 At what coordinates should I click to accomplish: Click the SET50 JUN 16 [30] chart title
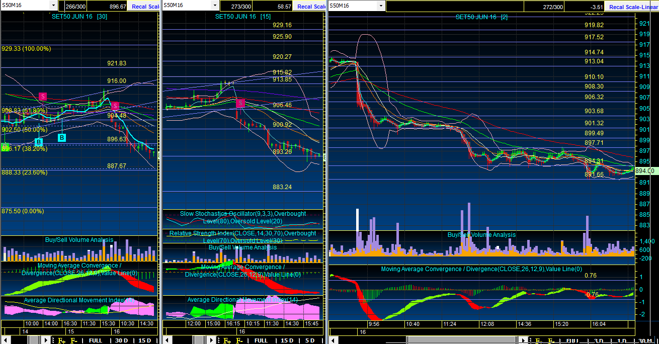point(79,16)
